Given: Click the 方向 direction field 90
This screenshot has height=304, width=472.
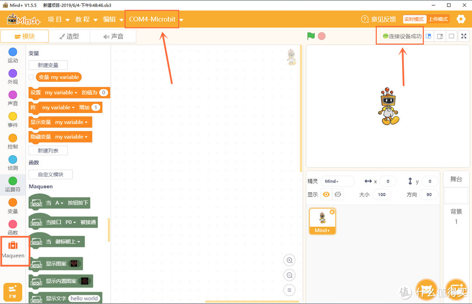Looking at the screenshot, I should pos(429,195).
